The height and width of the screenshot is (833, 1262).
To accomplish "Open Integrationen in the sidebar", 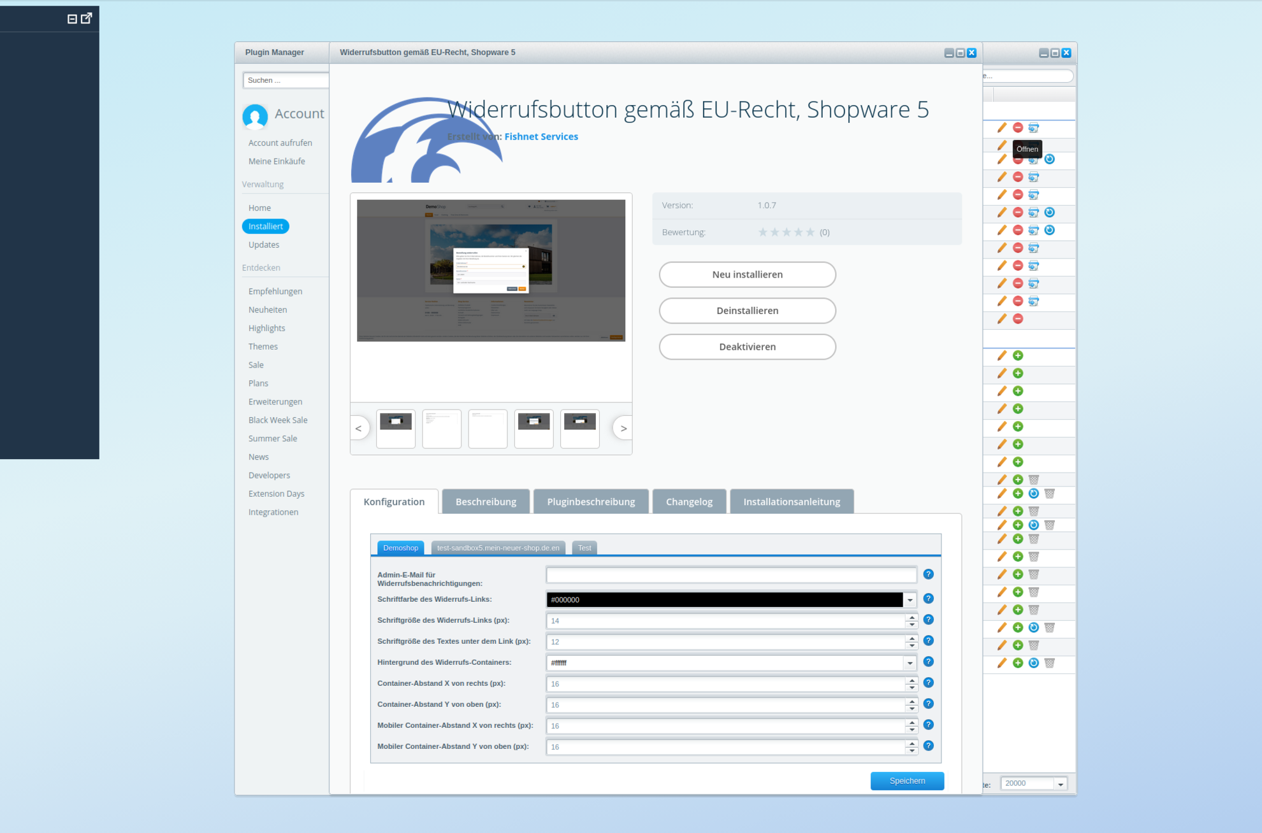I will [273, 512].
